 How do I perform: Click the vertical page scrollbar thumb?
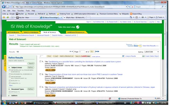click(165, 34)
